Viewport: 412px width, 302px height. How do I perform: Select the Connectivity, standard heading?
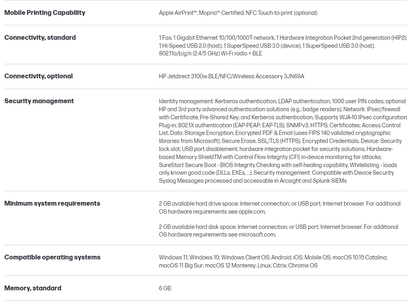click(x=40, y=37)
